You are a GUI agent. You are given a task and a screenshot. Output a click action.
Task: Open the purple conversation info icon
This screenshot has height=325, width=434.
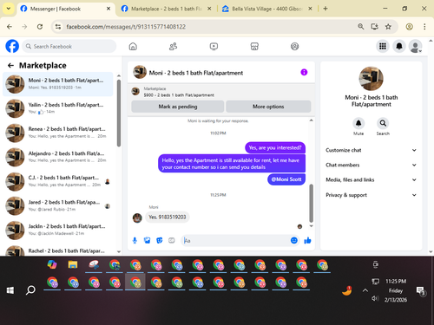point(304,72)
